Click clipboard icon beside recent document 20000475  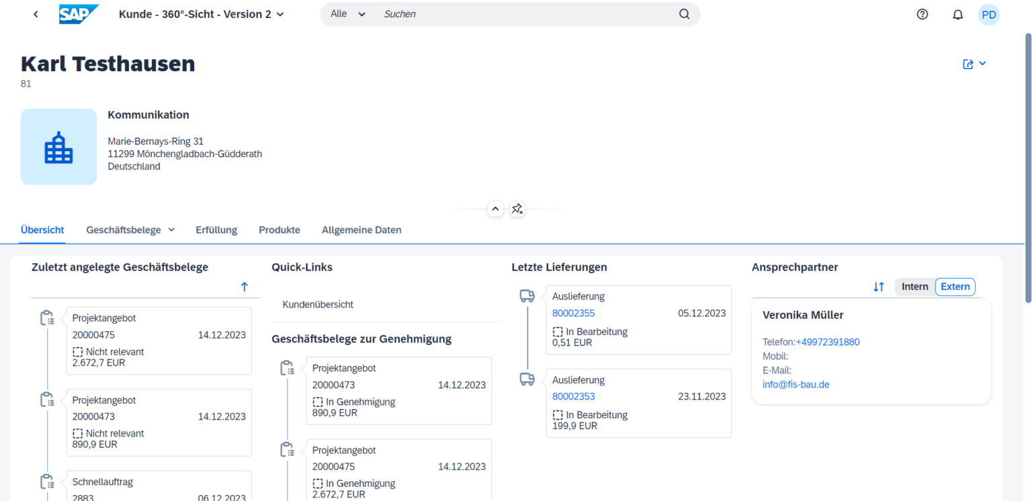[x=47, y=318]
